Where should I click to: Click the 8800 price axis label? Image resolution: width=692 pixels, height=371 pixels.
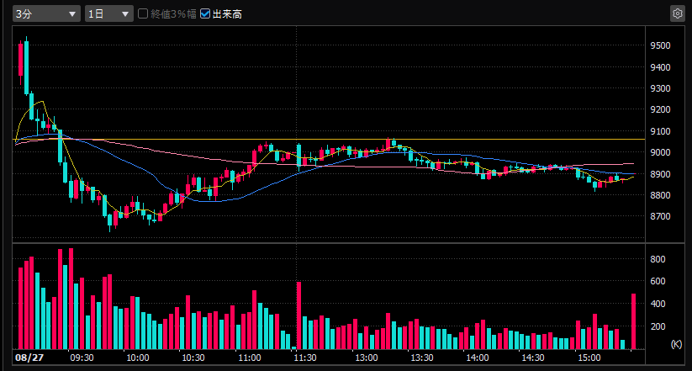click(x=660, y=195)
